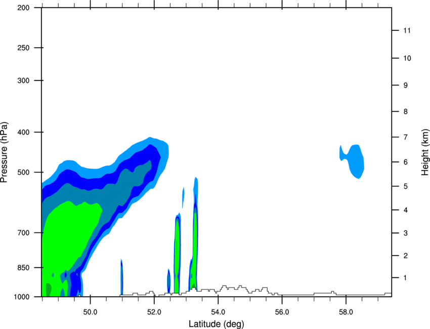This screenshot has height=329, width=430.
Task: Click the 11 km height label
Action: tap(407, 30)
